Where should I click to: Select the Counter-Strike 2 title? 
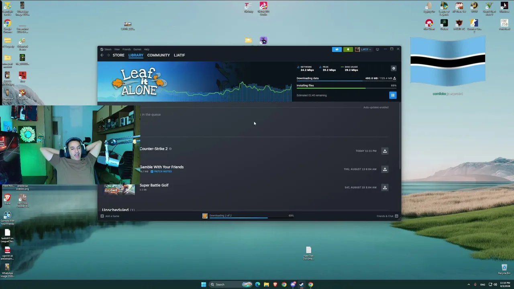(154, 149)
